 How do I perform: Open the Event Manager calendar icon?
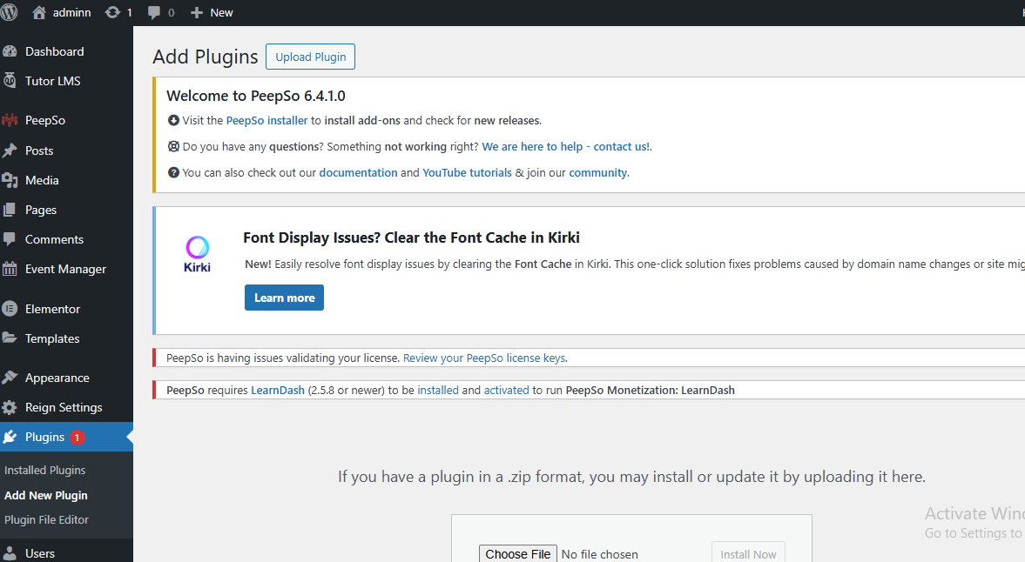[16, 269]
